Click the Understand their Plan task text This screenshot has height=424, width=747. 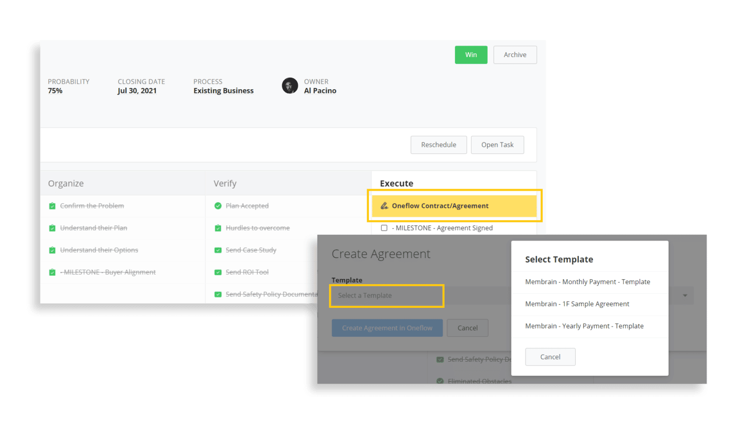(93, 228)
